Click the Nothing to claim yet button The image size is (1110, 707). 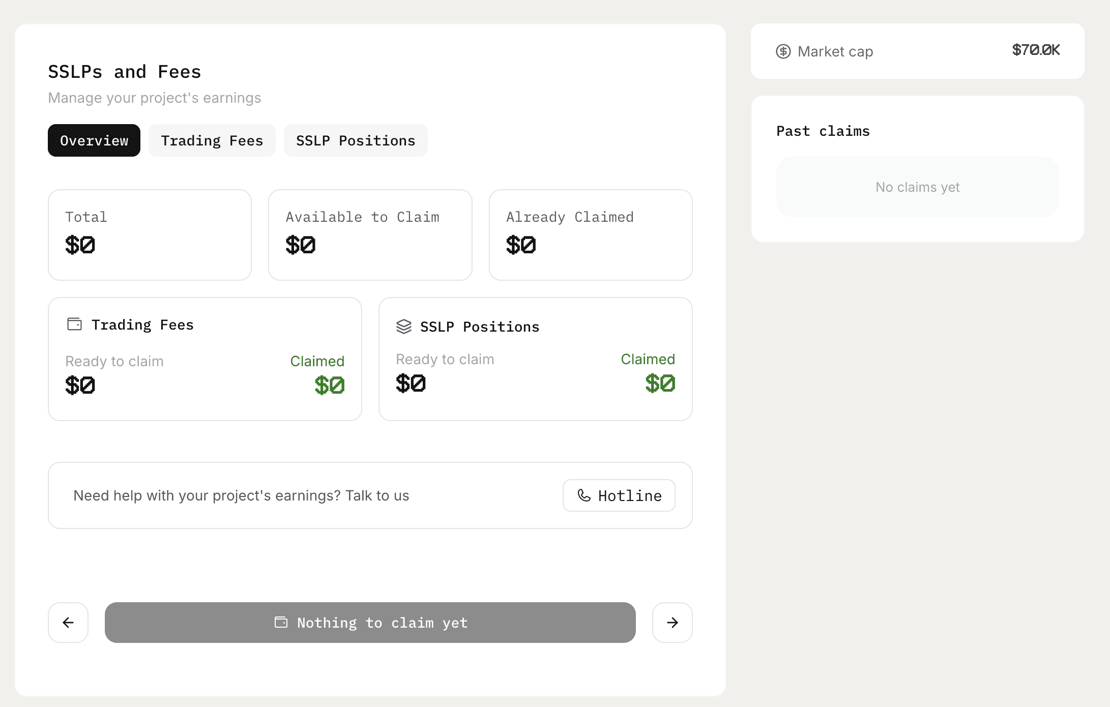[x=370, y=623]
